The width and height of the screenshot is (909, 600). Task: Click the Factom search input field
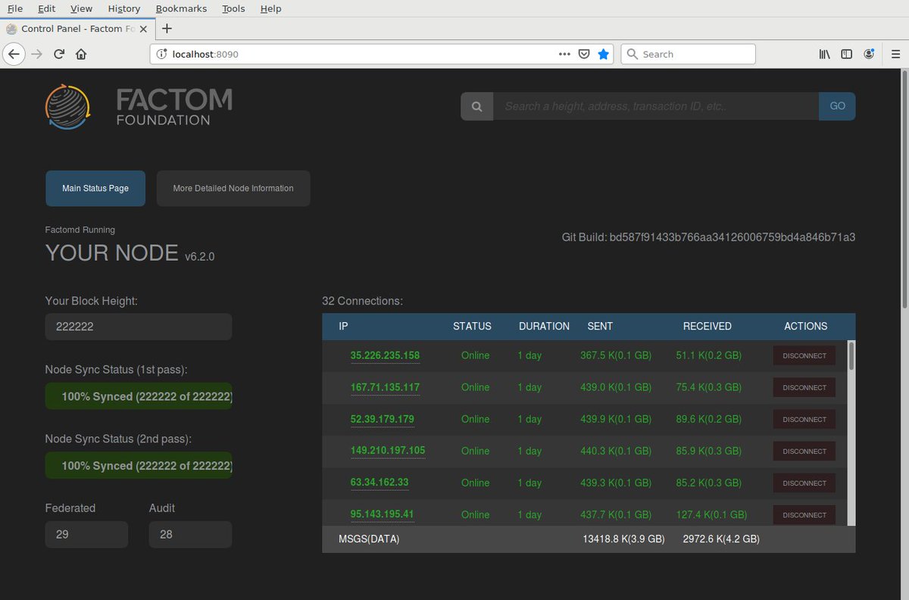point(656,106)
